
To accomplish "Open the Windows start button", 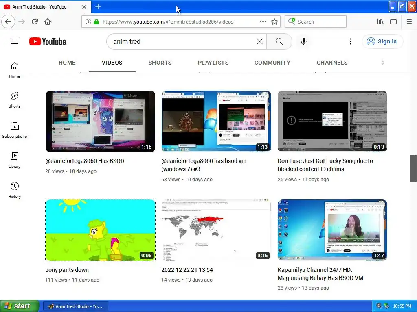I will (19, 306).
